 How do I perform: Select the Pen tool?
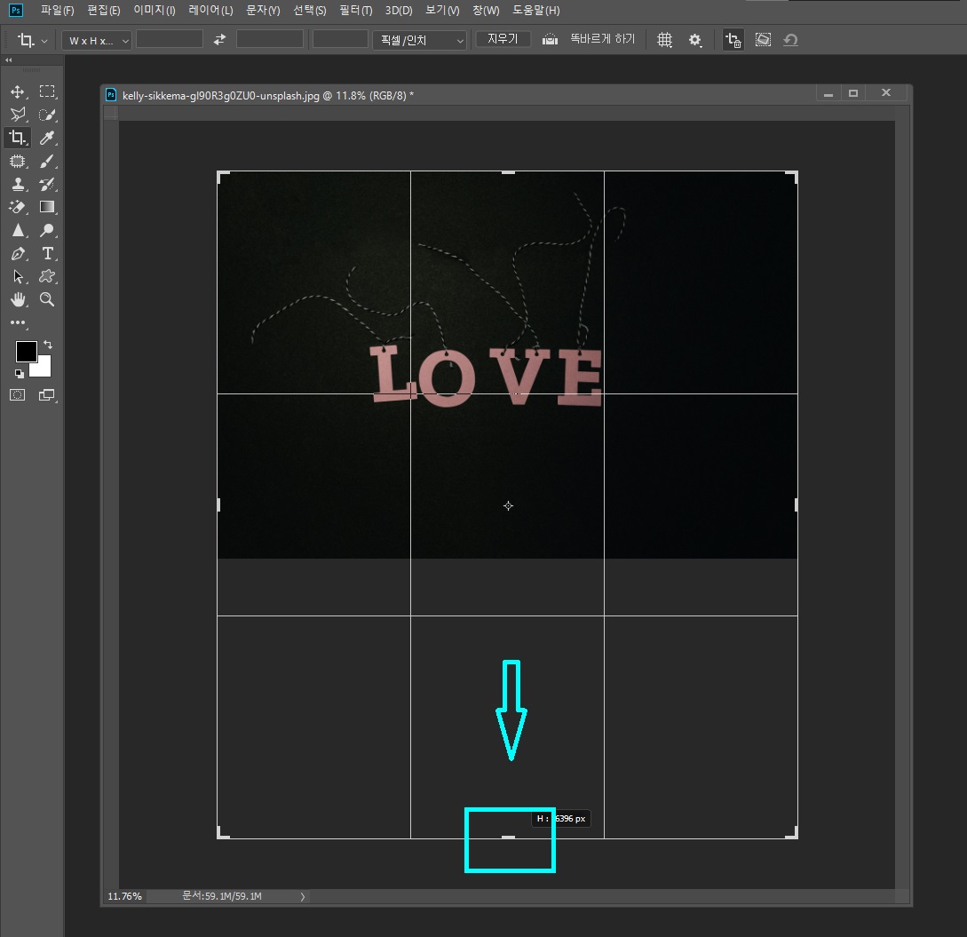click(x=18, y=253)
